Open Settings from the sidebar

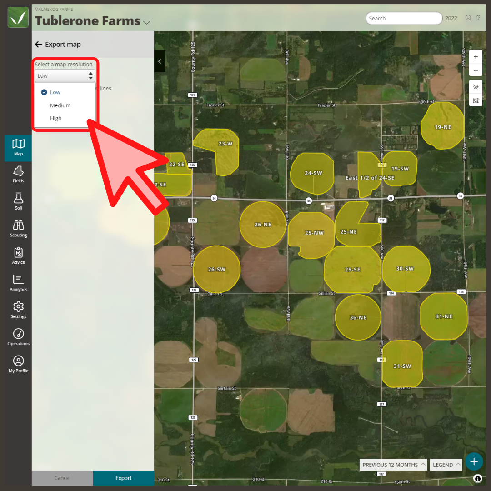[x=18, y=311]
